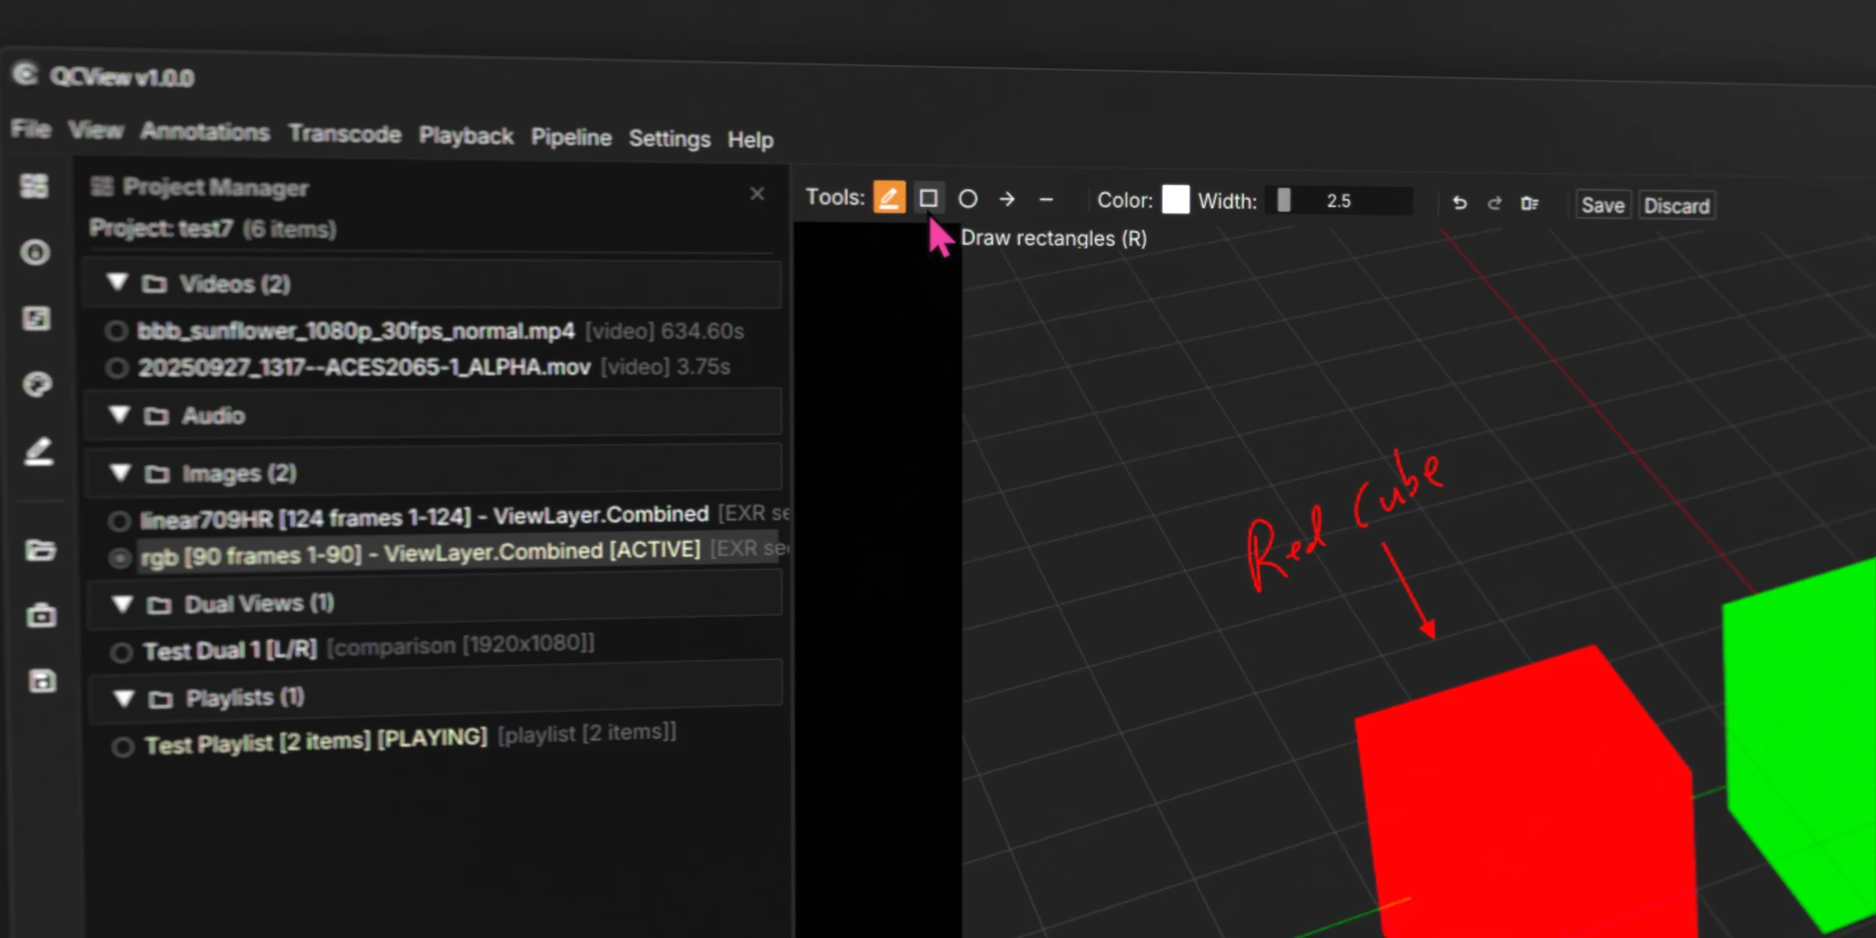
Task: Select the arrow annotation tool
Action: click(x=1007, y=200)
